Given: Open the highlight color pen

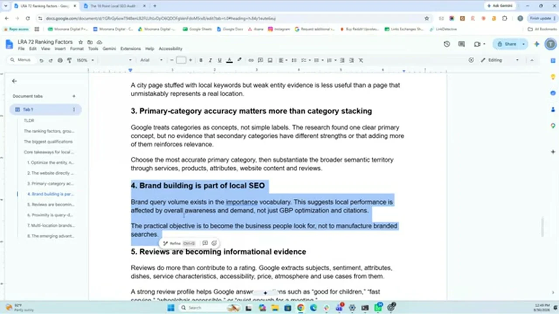Looking at the screenshot, I should tap(239, 60).
